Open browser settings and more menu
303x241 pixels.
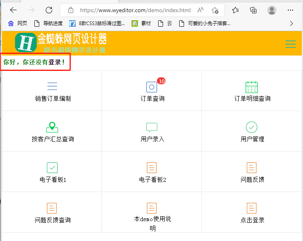click(290, 10)
